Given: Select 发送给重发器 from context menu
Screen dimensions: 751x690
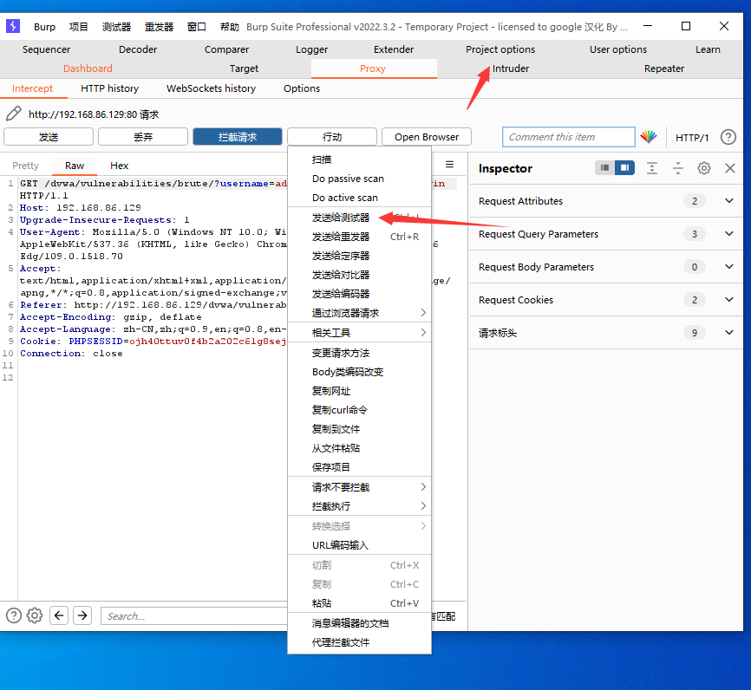Looking at the screenshot, I should click(359, 237).
